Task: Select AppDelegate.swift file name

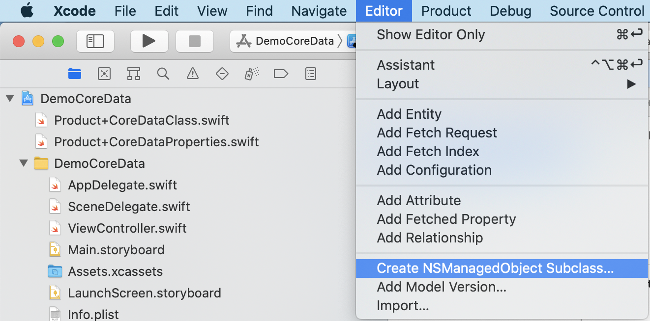Action: coord(122,185)
